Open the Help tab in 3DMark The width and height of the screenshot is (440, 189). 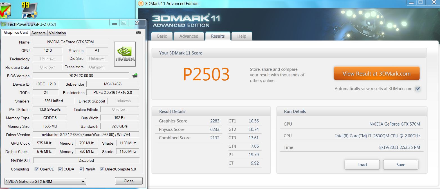pyautogui.click(x=242, y=36)
